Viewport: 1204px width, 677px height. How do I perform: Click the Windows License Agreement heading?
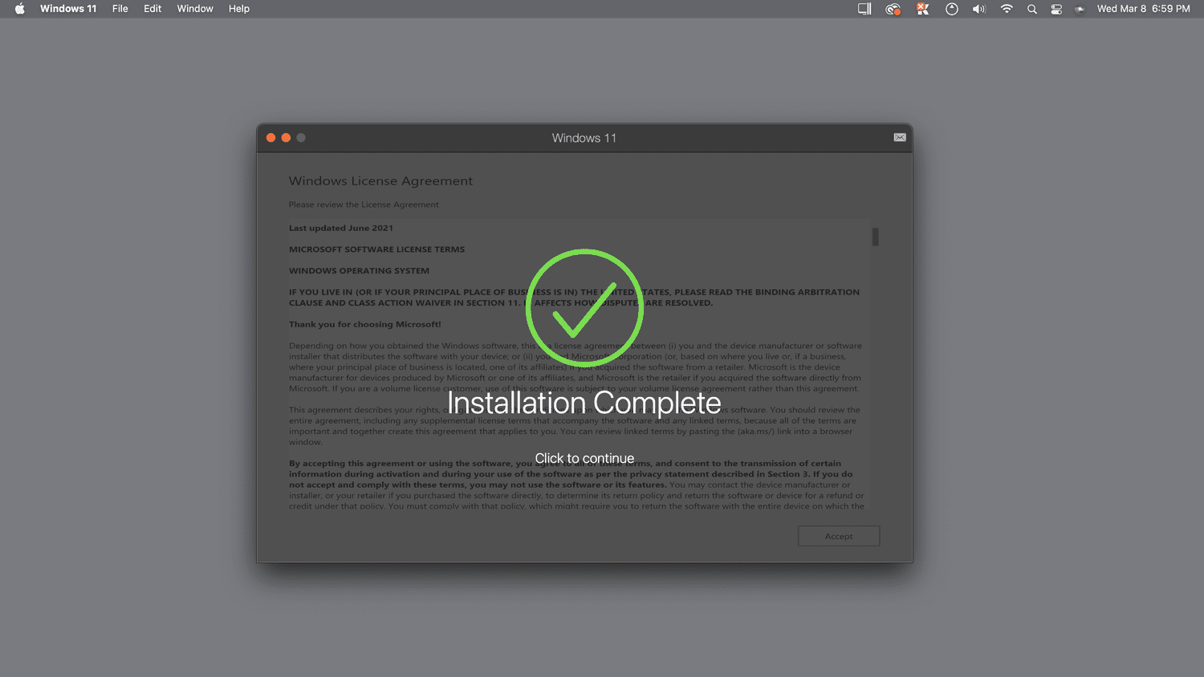pos(380,181)
